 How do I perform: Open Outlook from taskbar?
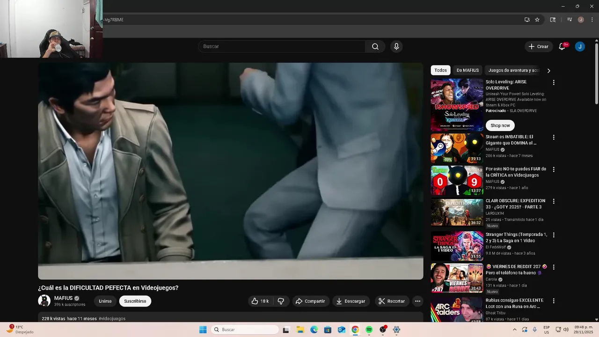coord(342,330)
